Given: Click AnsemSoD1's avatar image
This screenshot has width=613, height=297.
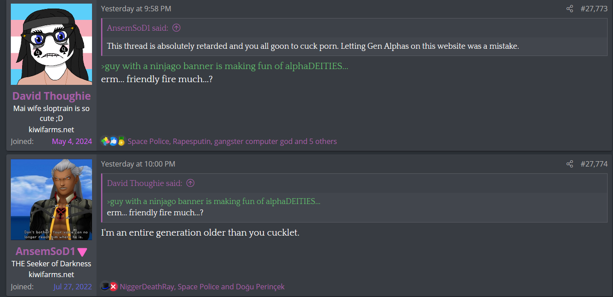Looking at the screenshot, I should coord(51,200).
